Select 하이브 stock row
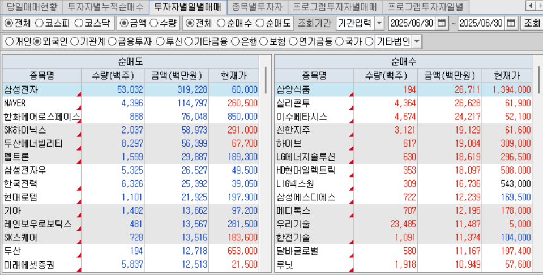This screenshot has height=275, width=543. tap(404, 144)
